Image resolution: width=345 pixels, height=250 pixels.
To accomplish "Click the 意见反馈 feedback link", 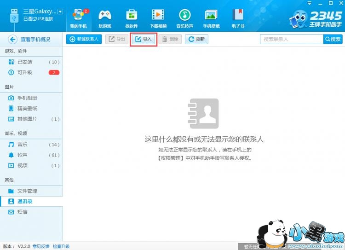I will click(41, 246).
